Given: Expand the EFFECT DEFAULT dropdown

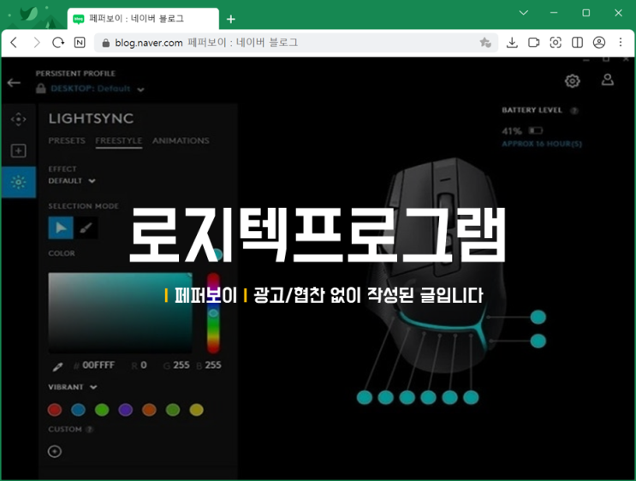Looking at the screenshot, I should point(72,181).
